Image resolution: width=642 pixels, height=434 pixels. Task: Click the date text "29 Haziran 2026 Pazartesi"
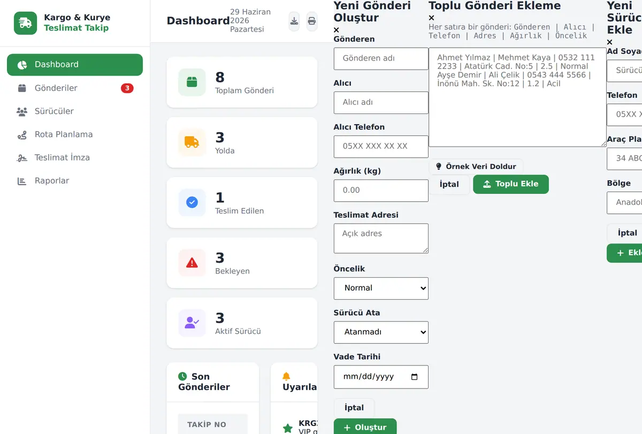250,21
